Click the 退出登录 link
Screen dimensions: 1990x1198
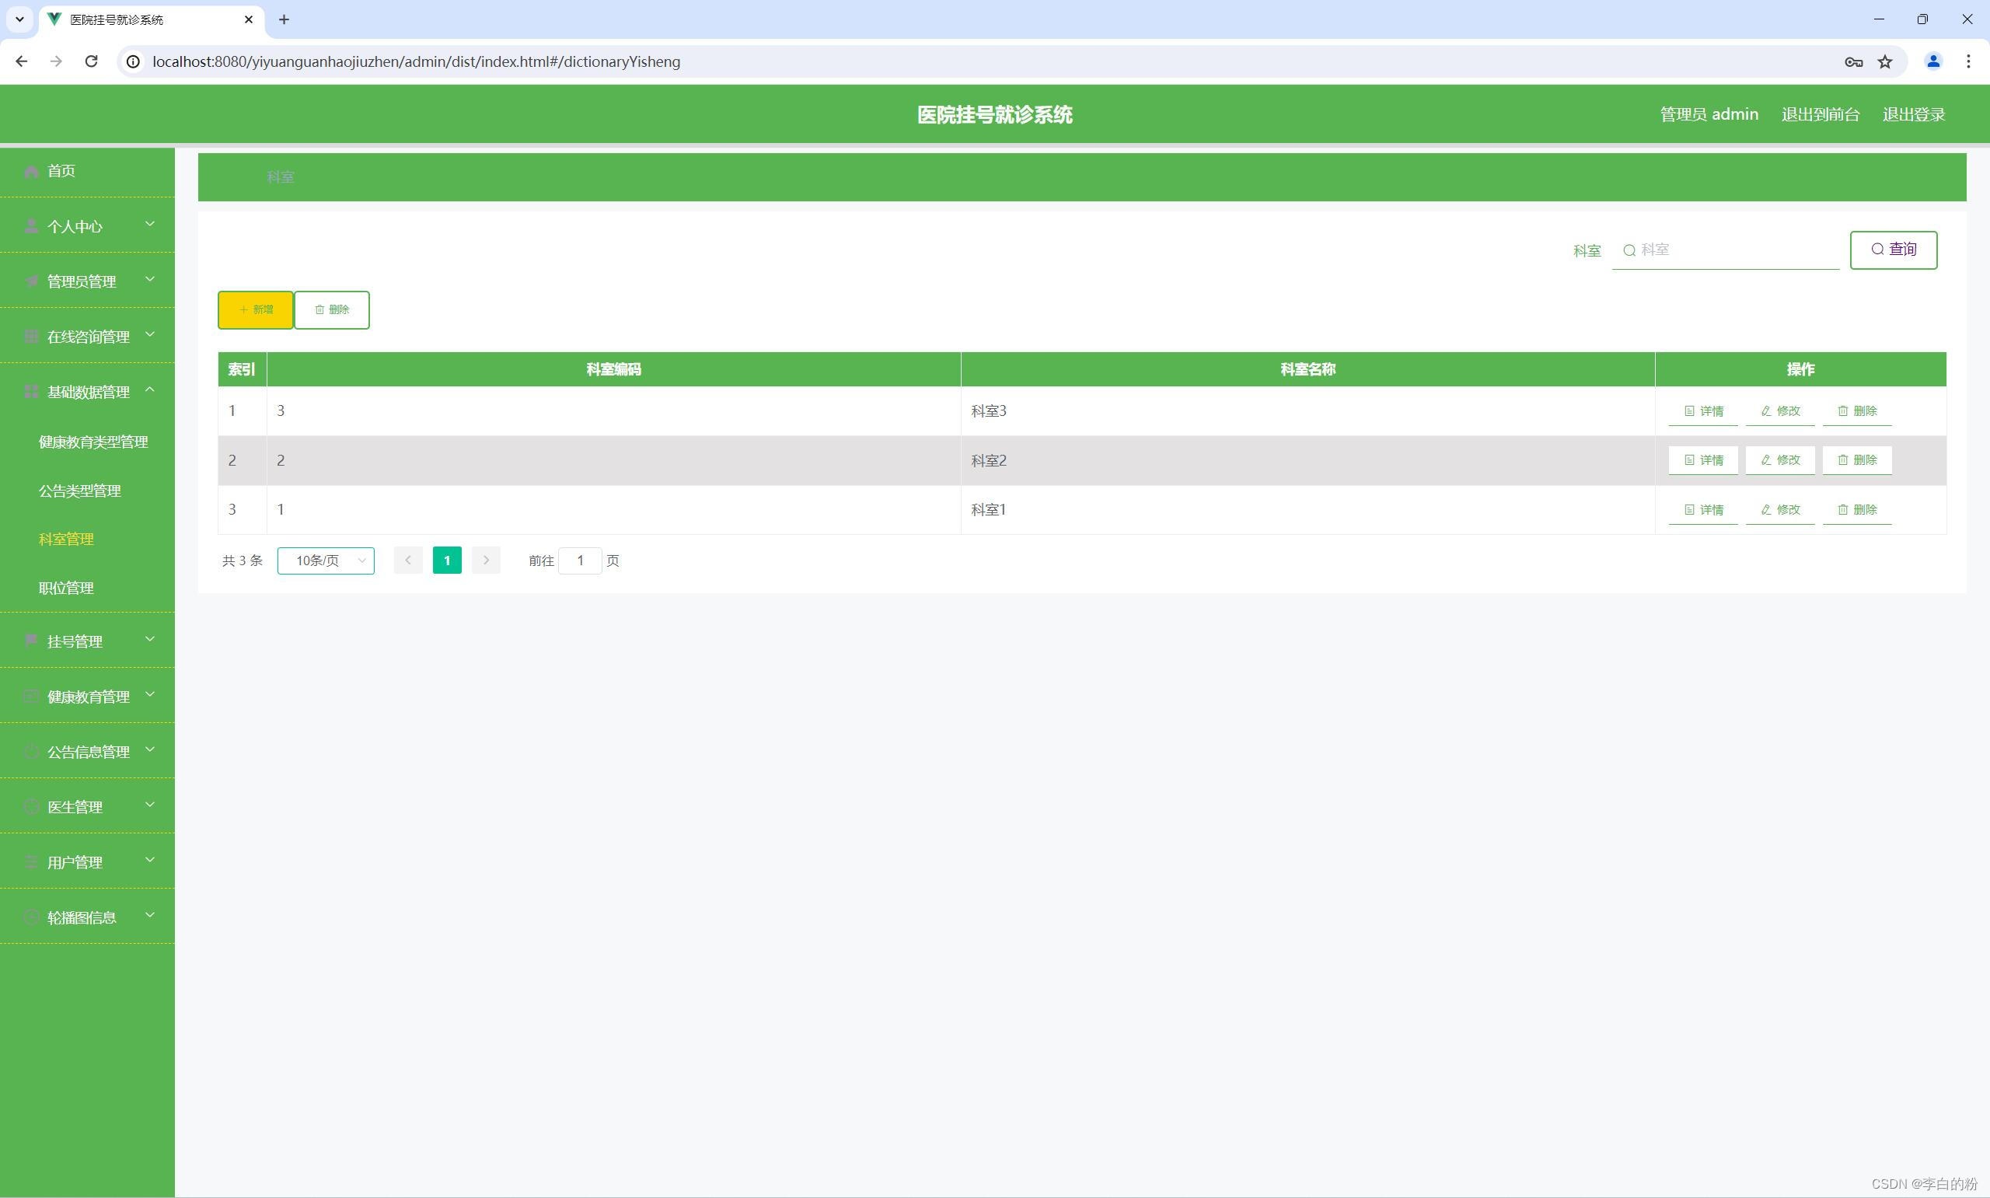click(x=1913, y=114)
